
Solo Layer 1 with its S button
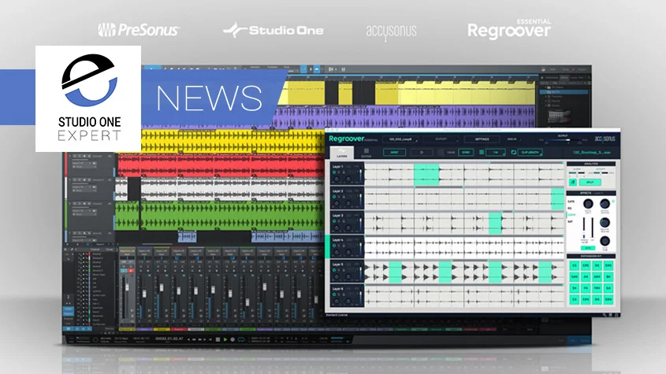point(339,172)
